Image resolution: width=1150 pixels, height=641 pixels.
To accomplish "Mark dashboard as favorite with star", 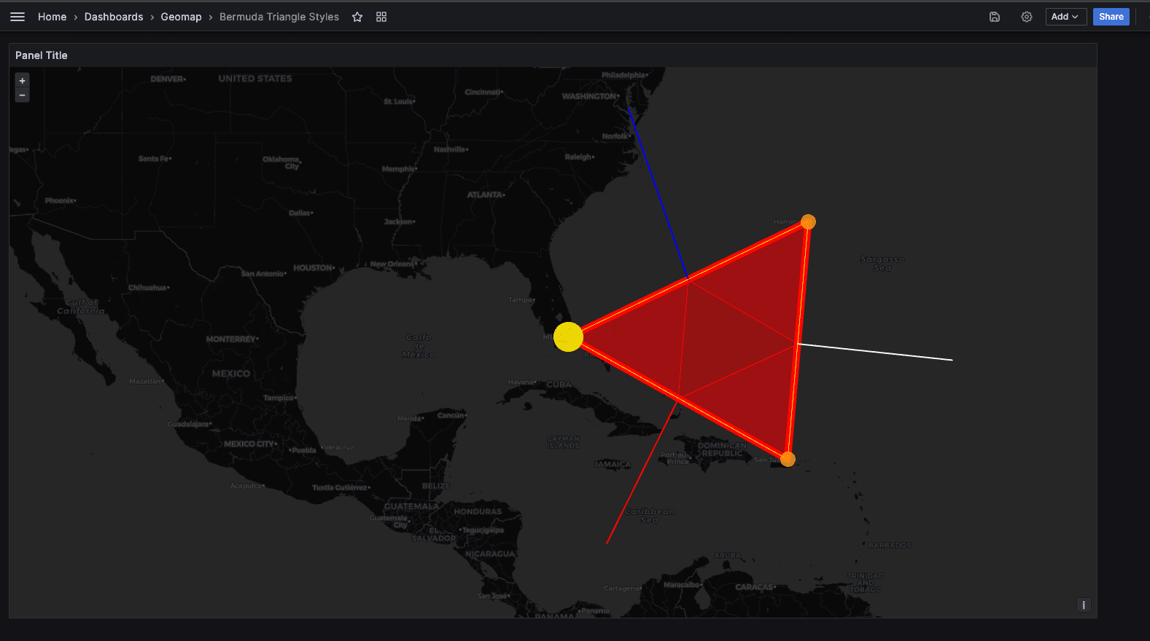I will (357, 17).
